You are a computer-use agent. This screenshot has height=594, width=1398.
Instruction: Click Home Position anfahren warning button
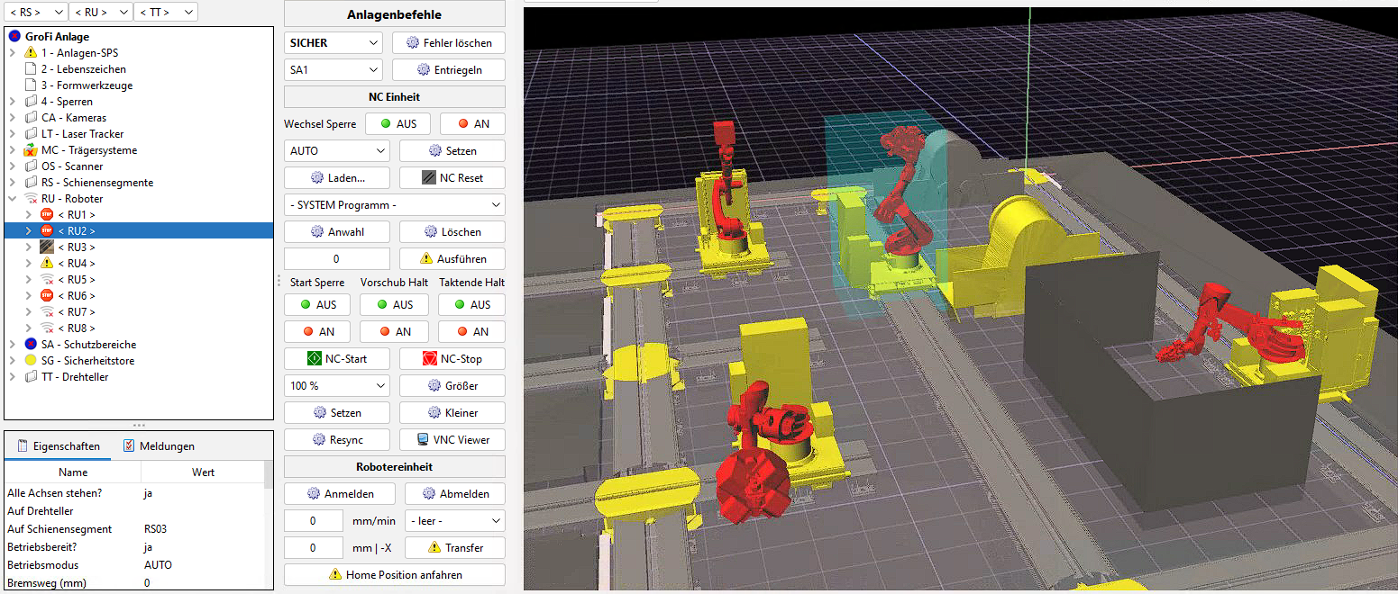(x=395, y=575)
